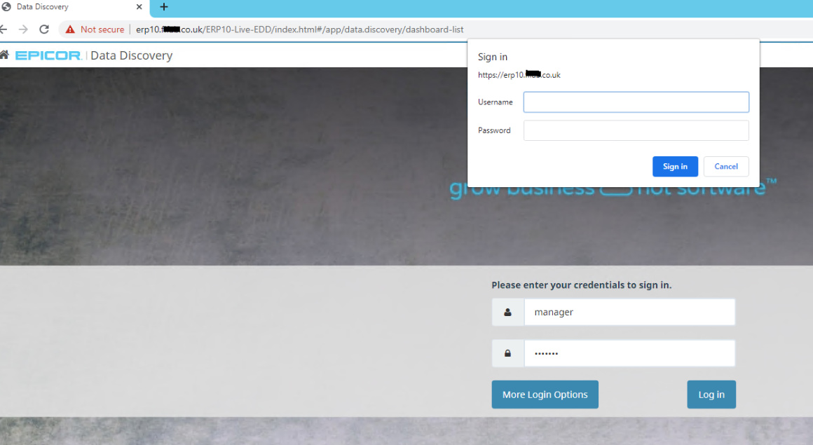Screen dimensions: 813x445
Task: Click the Data Discovery header title
Action: 131,55
